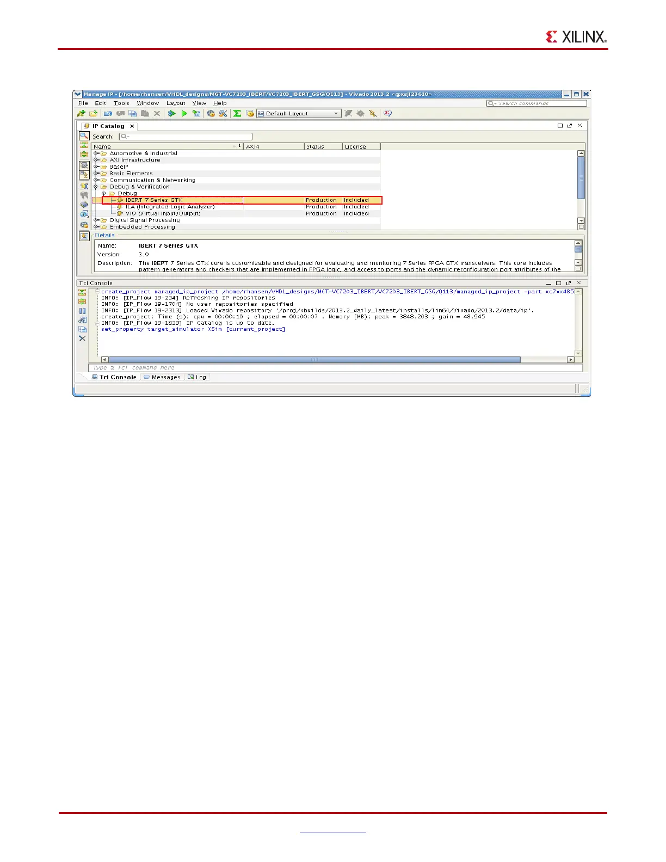This screenshot has height=862, width=666.
Task: Collapse the Debug subfolder
Action: pos(104,193)
